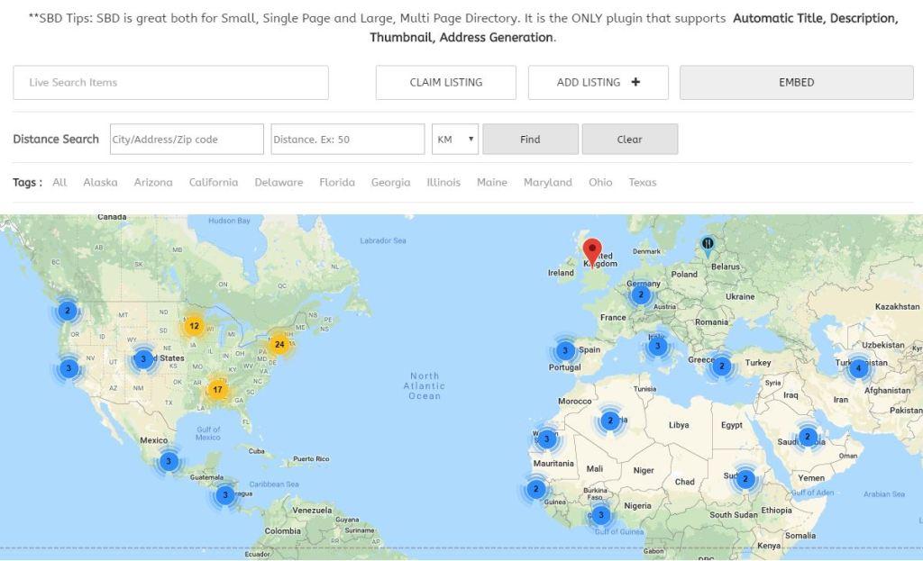Expand the cluster of 3 over Italy
Image resolution: width=923 pixels, height=561 pixels.
click(657, 347)
